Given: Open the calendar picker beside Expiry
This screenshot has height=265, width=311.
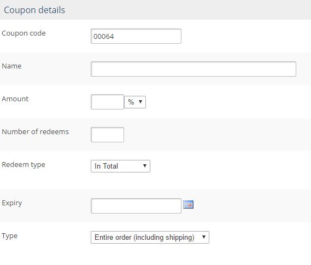Looking at the screenshot, I should (188, 204).
